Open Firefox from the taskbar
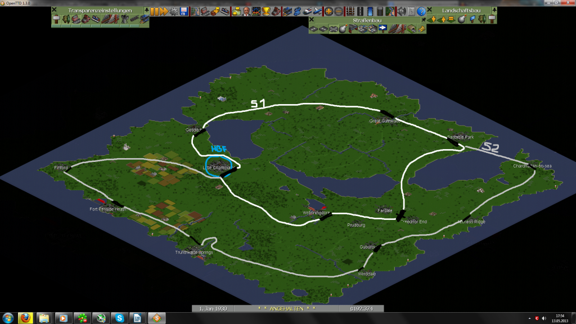Viewport: 576px width, 324px height. pyautogui.click(x=25, y=318)
